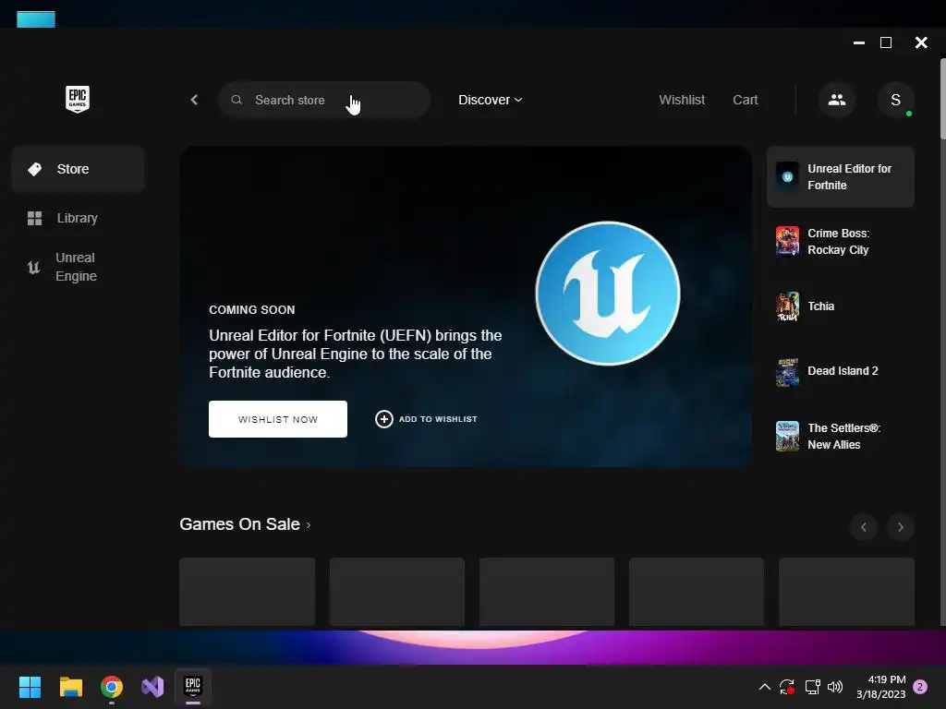This screenshot has height=709, width=946.
Task: Click the plus circle wishlist icon
Action: [384, 419]
